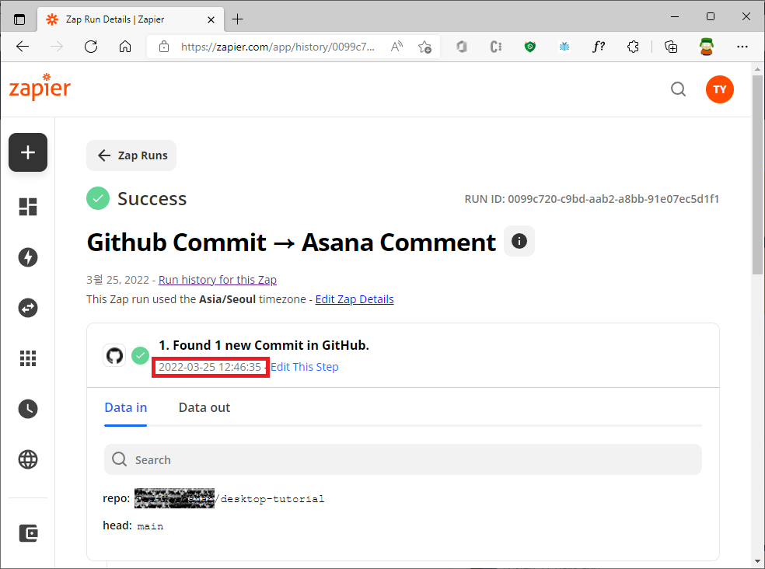Screen dimensions: 765x569
Task: Refresh the current page
Action: point(91,47)
